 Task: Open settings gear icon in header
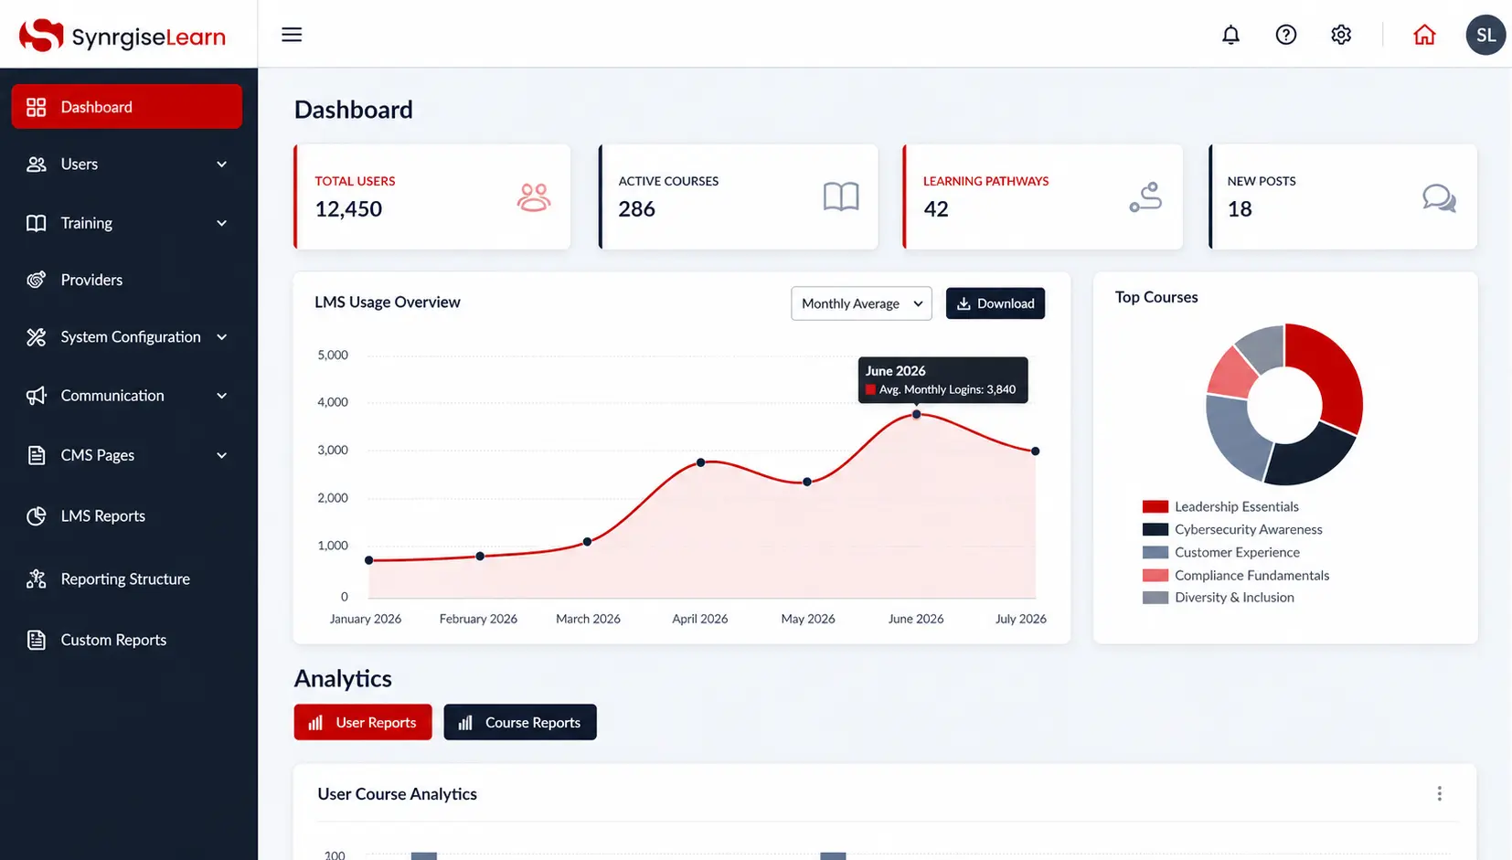[x=1340, y=35]
